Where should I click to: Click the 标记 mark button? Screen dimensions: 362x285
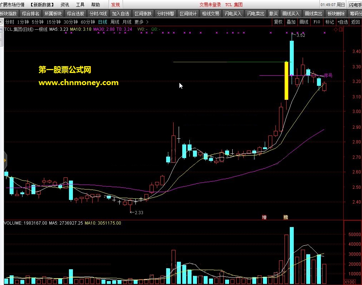click(x=330, y=22)
